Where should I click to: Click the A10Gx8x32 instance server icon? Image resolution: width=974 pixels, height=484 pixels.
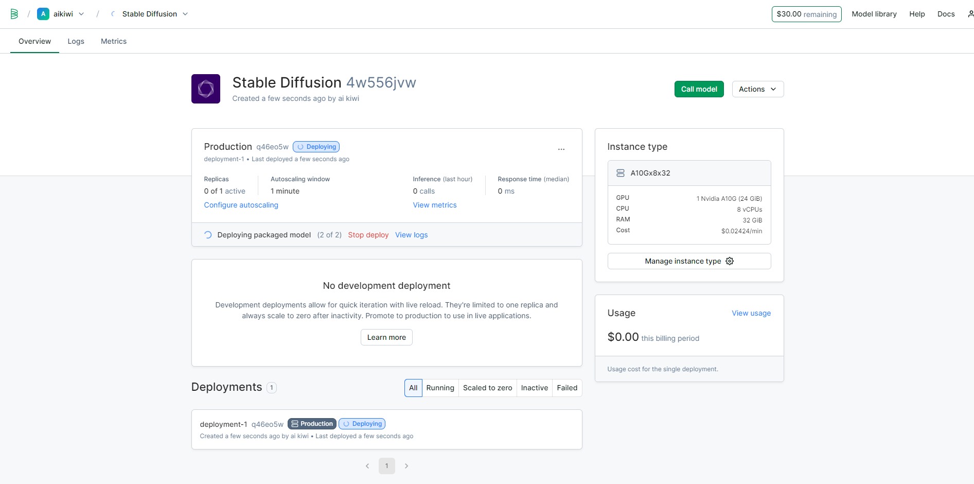tap(621, 173)
